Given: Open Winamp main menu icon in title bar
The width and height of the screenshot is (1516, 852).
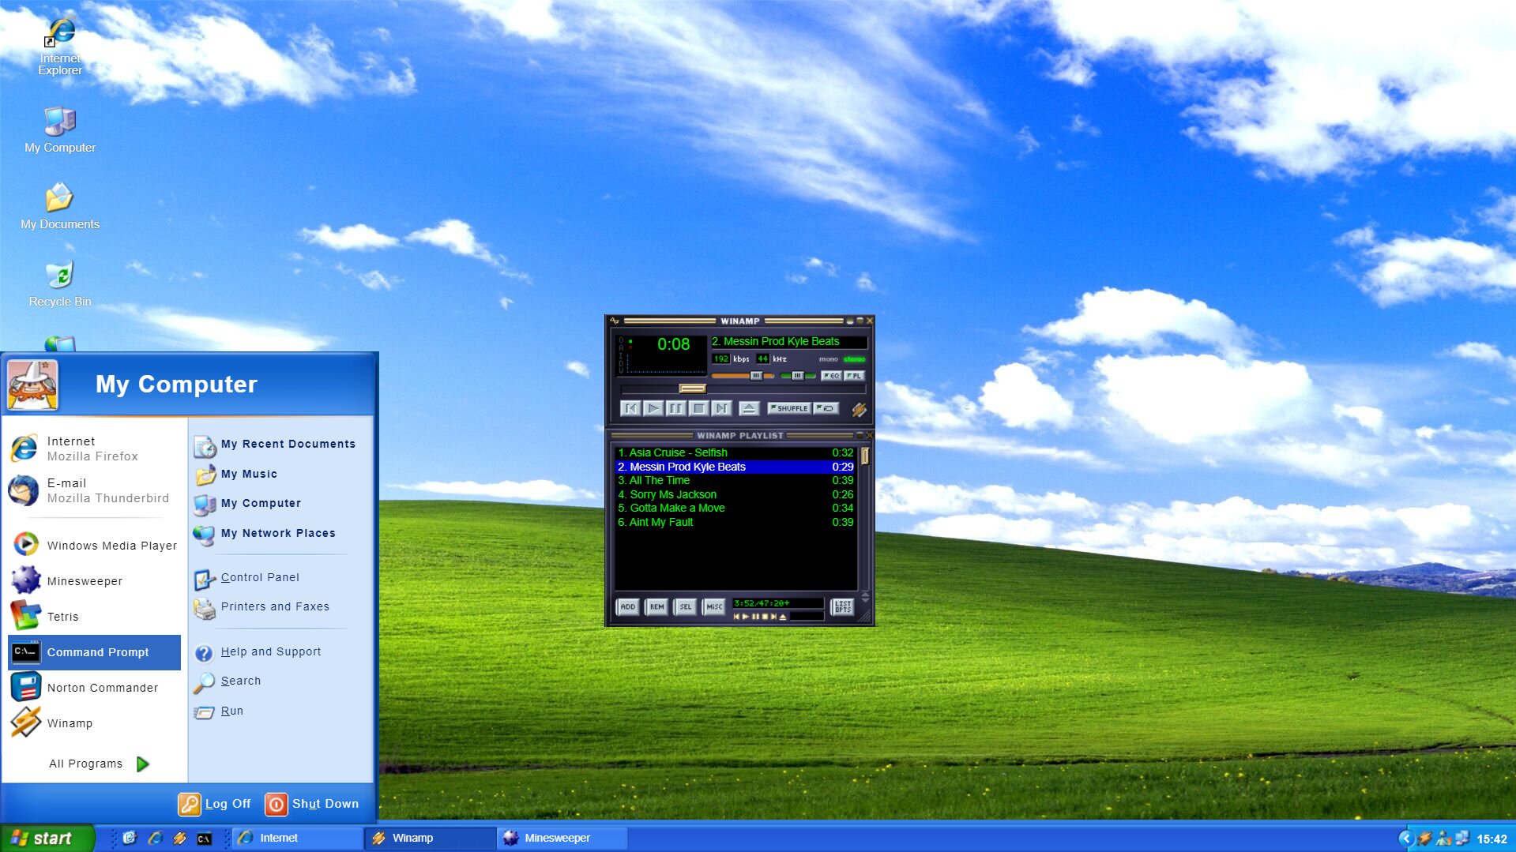Looking at the screenshot, I should click(x=615, y=321).
